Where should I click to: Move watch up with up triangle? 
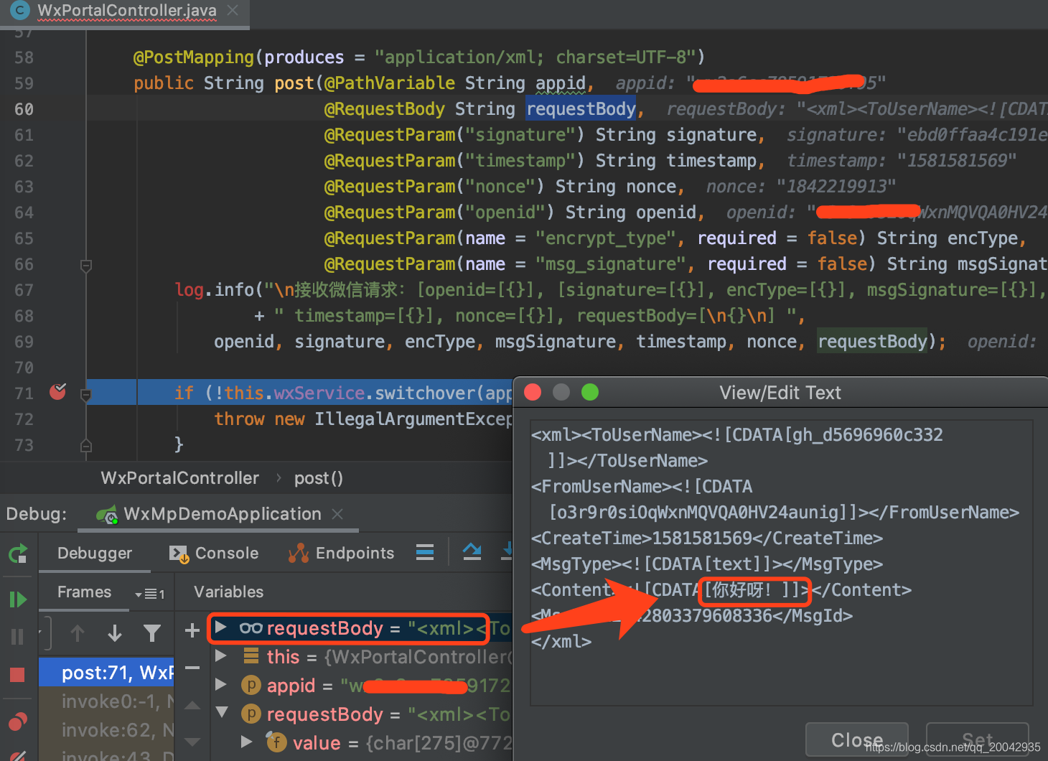(192, 706)
